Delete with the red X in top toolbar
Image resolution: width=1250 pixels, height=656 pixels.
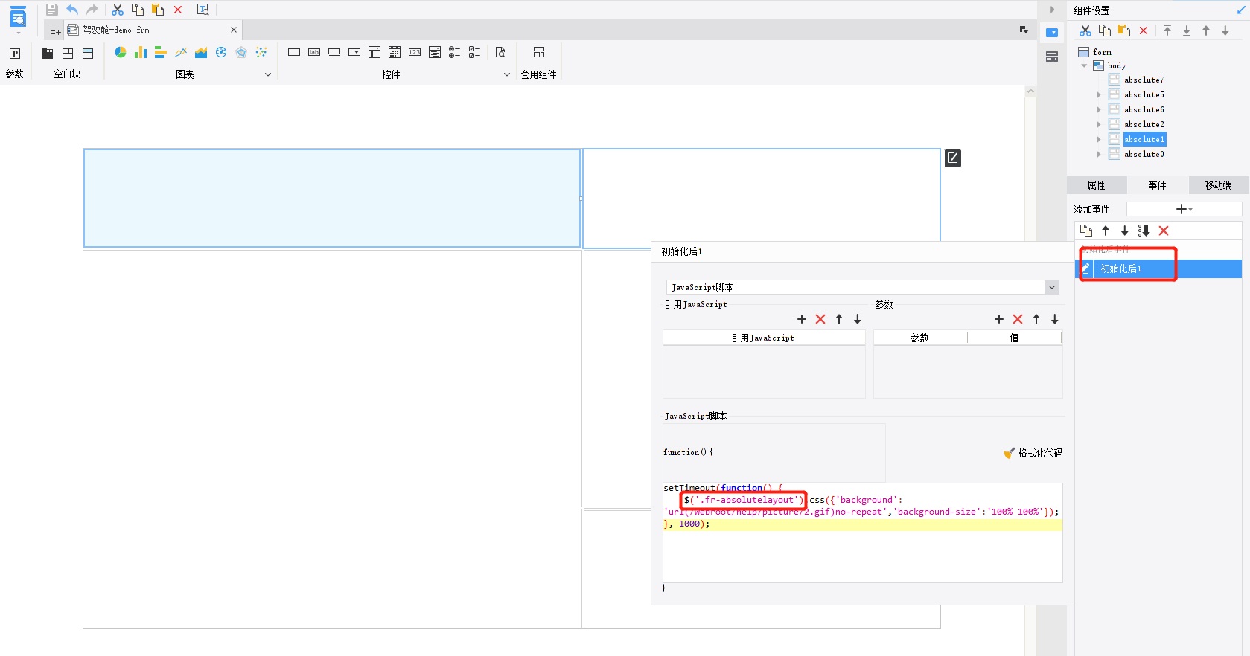click(178, 10)
